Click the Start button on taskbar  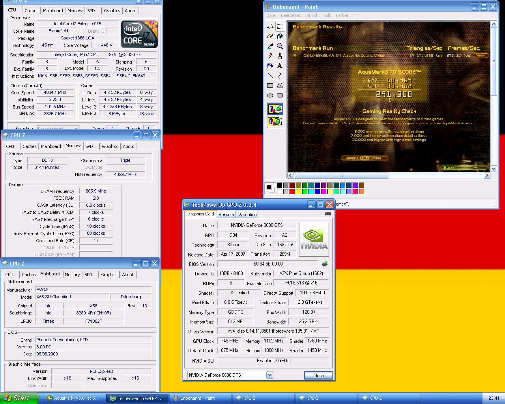coord(19,398)
